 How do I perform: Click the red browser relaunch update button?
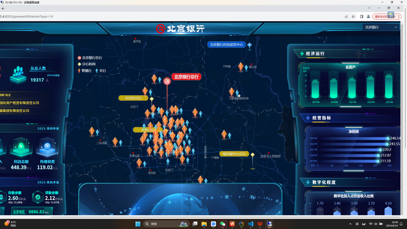click(387, 17)
